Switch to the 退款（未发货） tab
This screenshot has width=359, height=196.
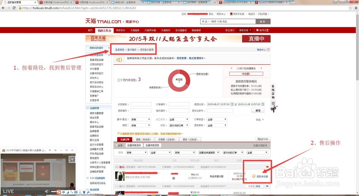pos(143,139)
